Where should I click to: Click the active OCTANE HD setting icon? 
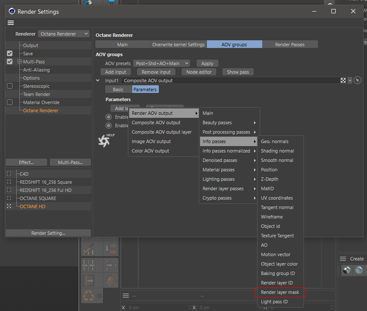click(x=9, y=206)
